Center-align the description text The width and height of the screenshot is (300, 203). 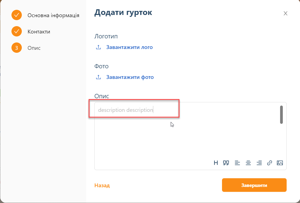coord(248,163)
